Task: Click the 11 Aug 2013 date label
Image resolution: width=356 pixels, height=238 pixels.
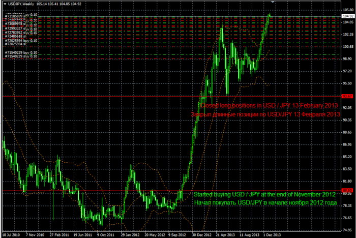Action: [x=249, y=235]
